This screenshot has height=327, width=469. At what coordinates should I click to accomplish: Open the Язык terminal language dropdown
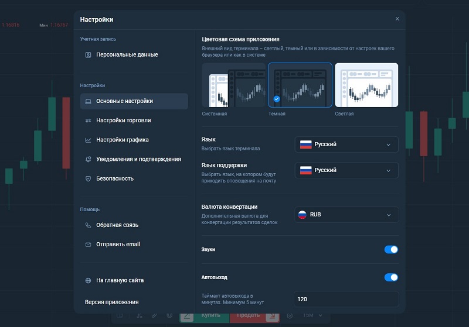point(346,144)
